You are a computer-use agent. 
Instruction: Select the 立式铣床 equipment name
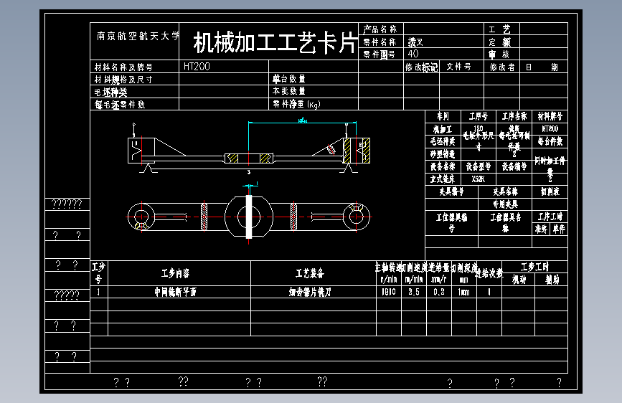(x=443, y=179)
